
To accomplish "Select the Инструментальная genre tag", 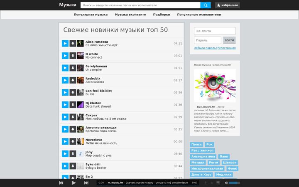I will pyautogui.click(x=207, y=168).
